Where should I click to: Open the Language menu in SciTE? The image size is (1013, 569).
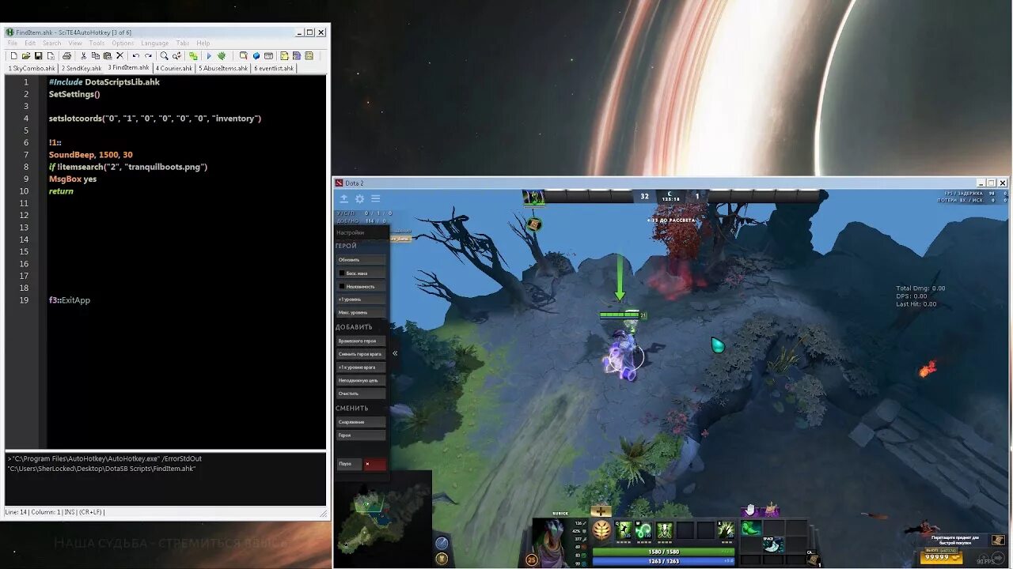click(155, 43)
